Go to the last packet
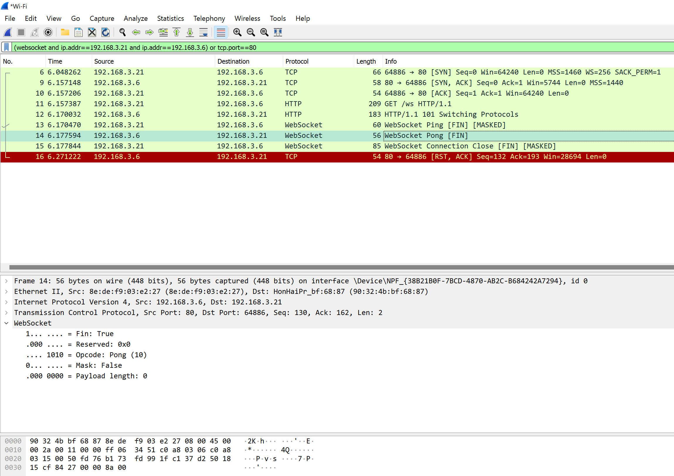This screenshot has width=674, height=476. pos(190,32)
